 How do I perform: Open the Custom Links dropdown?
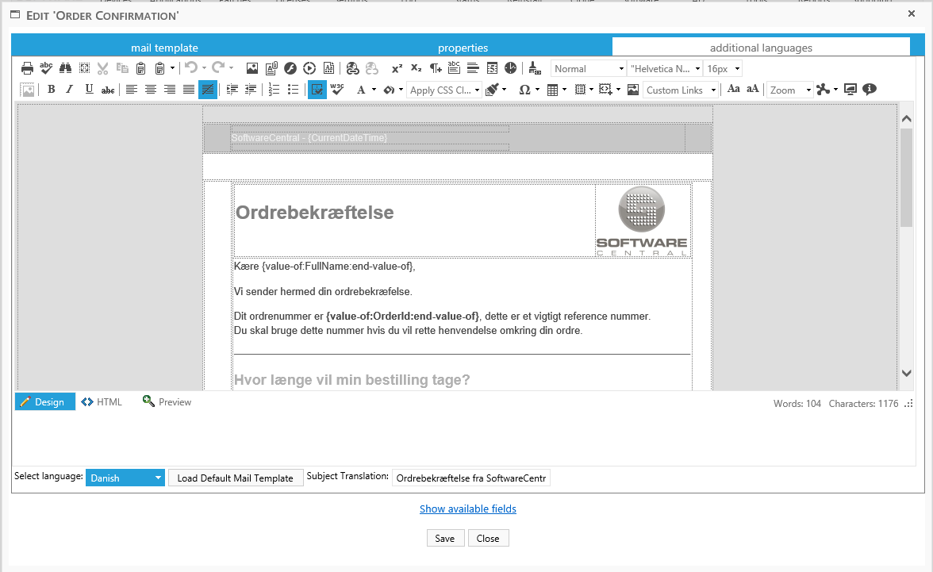[x=681, y=90]
